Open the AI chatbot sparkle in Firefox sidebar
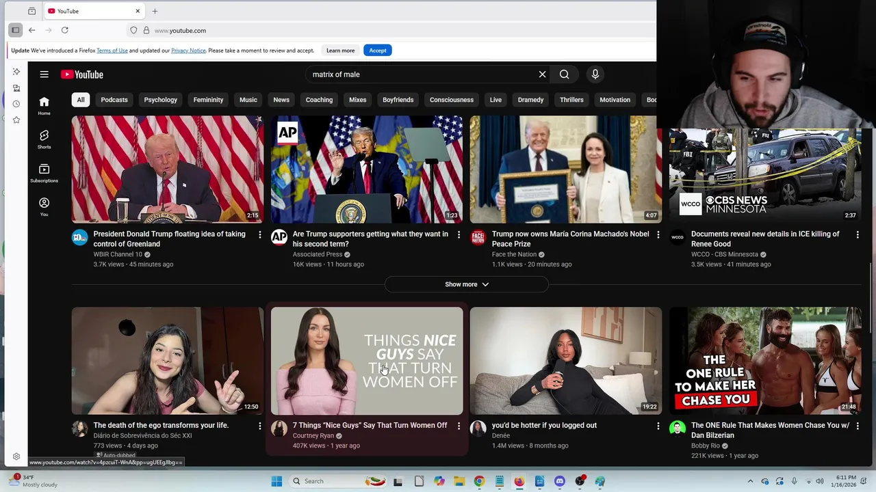This screenshot has height=492, width=876. (x=16, y=72)
